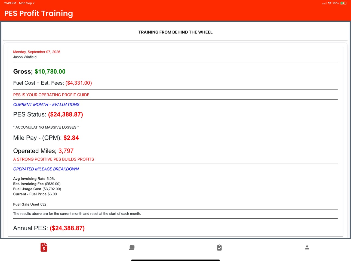Viewport: 351px width, 263px height.
Task: Click 'PES IS YOUR OPERATING PROFIT GUIDE' text
Action: [51, 95]
